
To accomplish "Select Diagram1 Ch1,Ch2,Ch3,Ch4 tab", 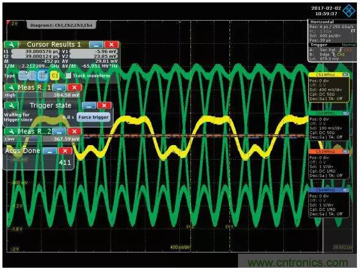I will (x=61, y=25).
